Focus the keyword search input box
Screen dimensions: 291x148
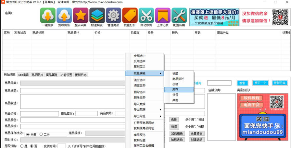[x=219, y=83]
